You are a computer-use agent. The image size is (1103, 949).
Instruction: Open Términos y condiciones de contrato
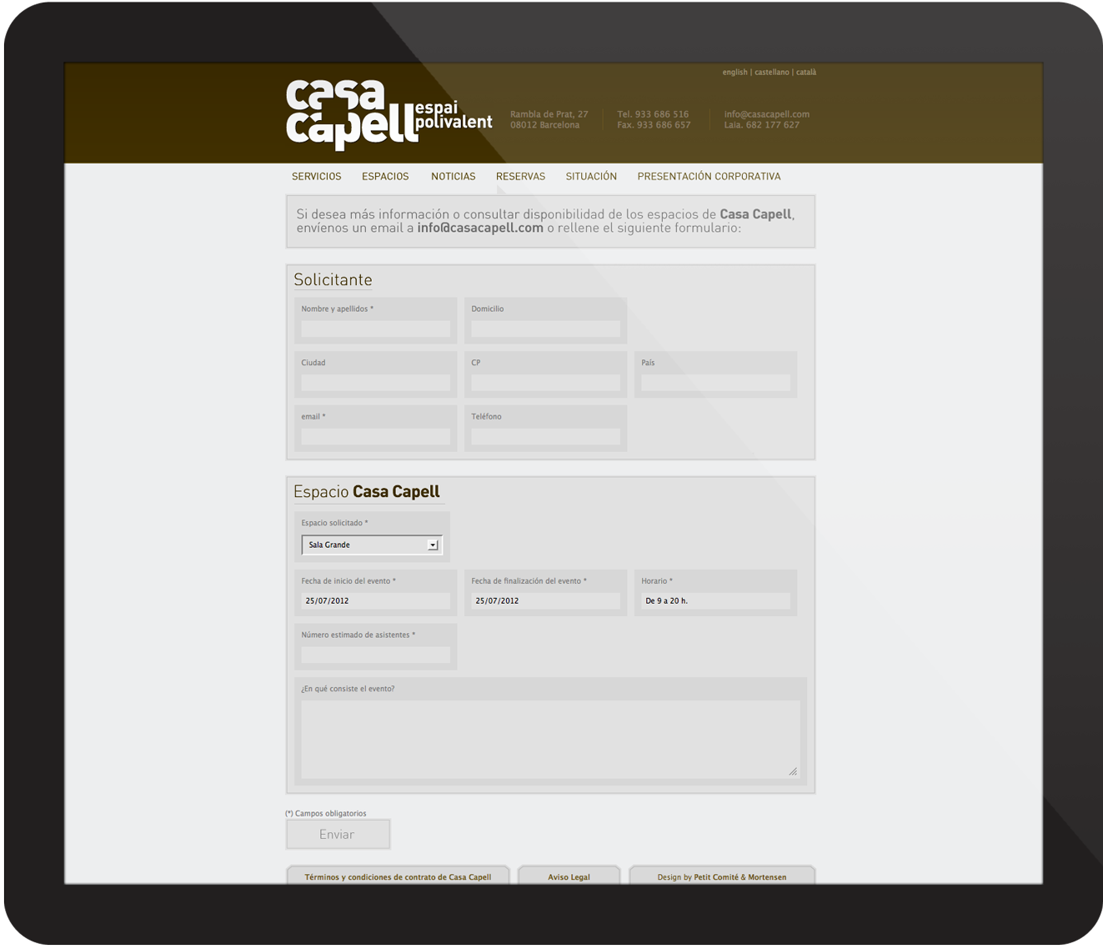pyautogui.click(x=399, y=876)
